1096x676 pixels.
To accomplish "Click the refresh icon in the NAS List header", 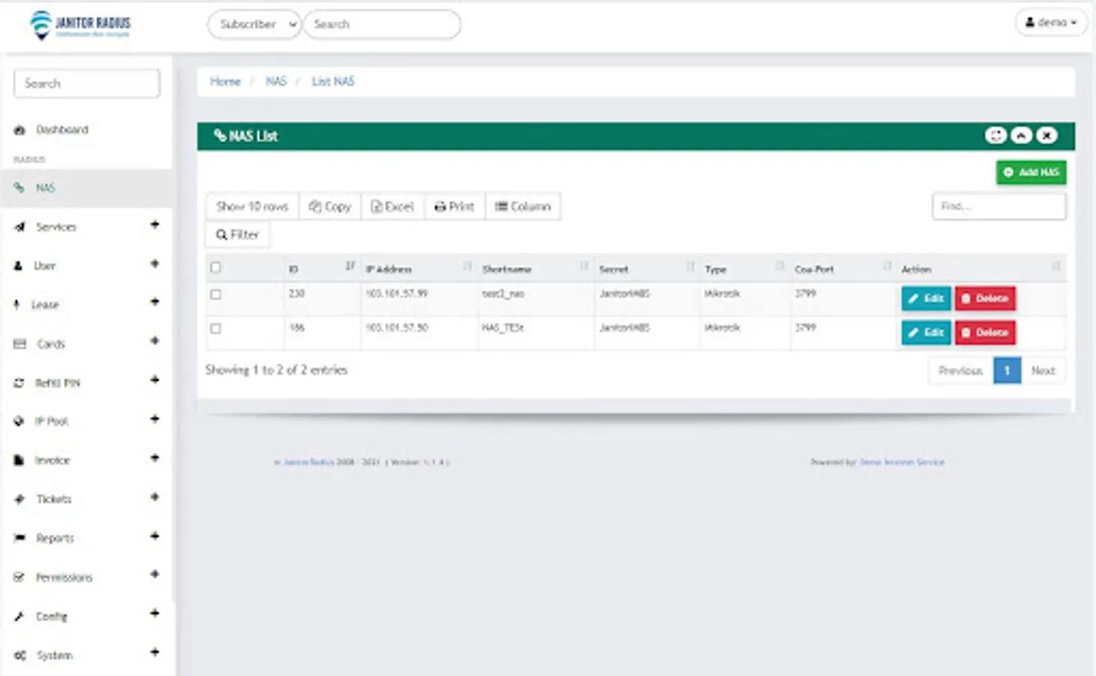I will coord(995,135).
